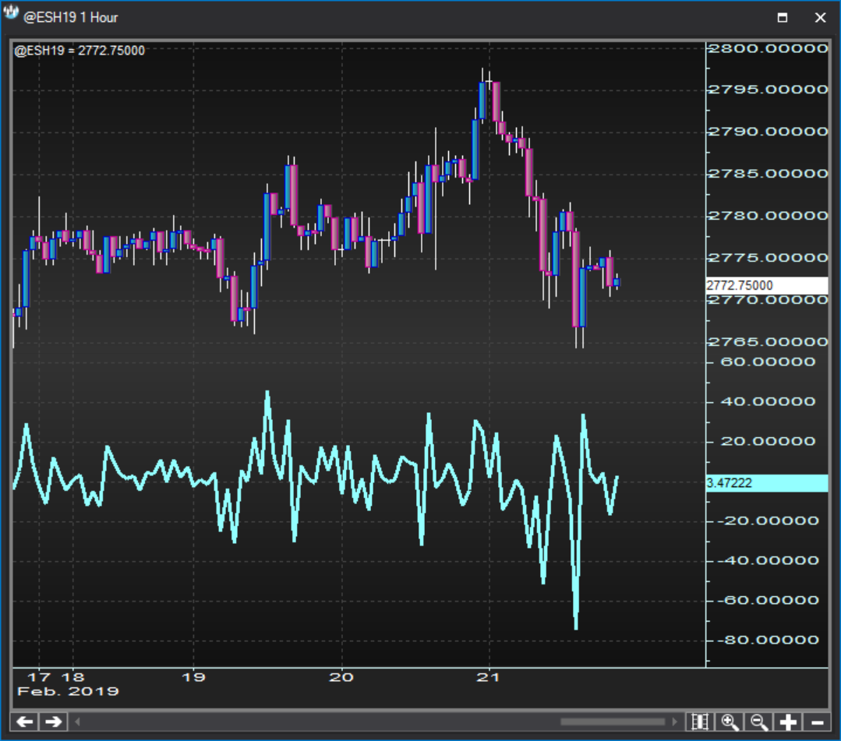
Task: Click the horizontal scrollbar's right arrow
Action: (675, 722)
